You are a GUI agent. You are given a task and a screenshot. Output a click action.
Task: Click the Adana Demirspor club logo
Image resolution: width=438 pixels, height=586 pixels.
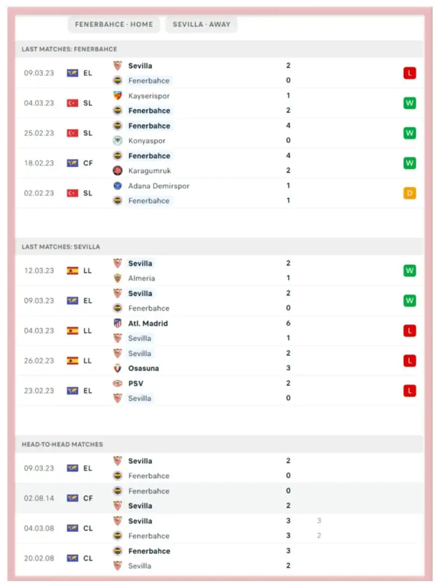coord(117,186)
